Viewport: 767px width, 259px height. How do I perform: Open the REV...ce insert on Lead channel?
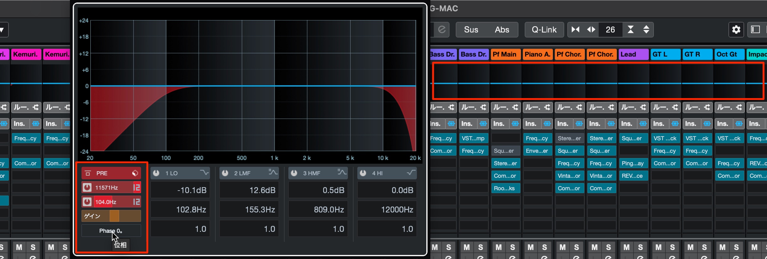633,176
